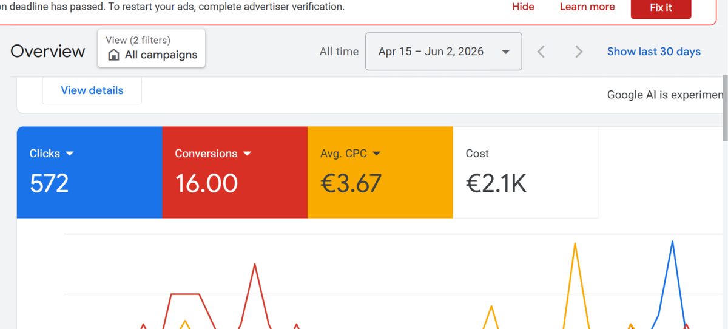Click the house icon beside All campaigns
Image resolution: width=728 pixels, height=329 pixels.
pyautogui.click(x=113, y=55)
